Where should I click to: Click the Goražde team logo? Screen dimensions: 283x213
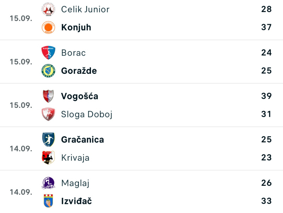pos(48,71)
